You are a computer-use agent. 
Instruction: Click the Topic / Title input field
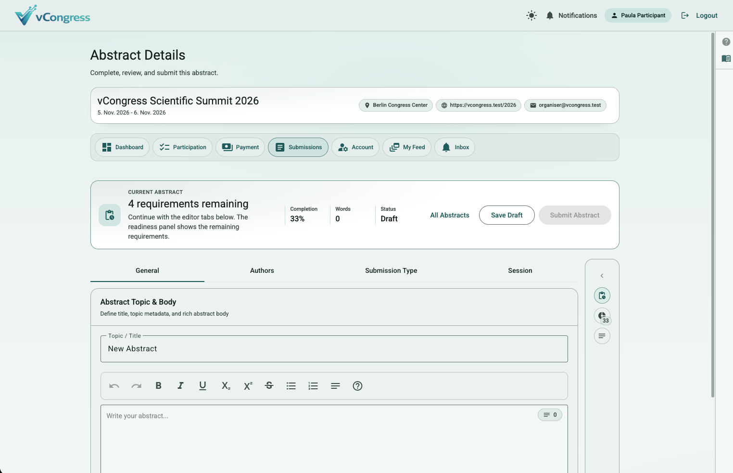point(334,349)
